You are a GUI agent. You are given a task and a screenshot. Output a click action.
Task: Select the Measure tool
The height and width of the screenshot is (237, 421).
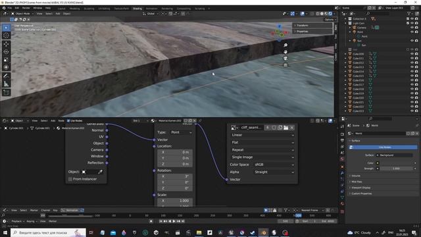click(x=6, y=84)
